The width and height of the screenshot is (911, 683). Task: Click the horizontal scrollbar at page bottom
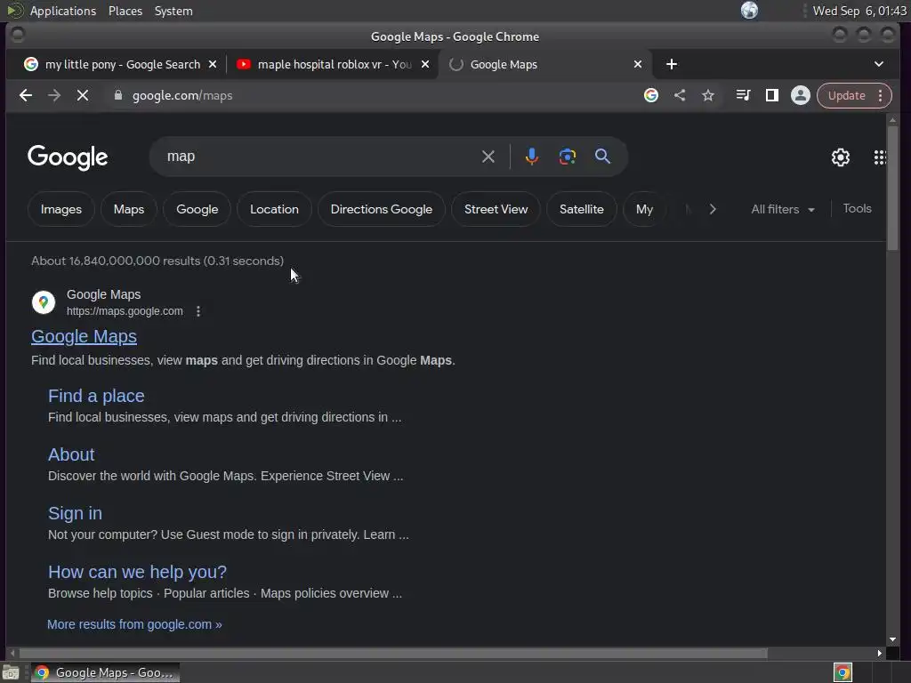(x=393, y=654)
